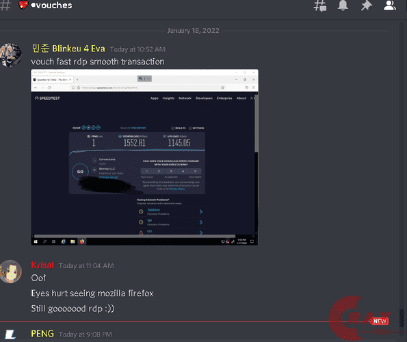This screenshot has width=407, height=342.
Task: Click the chat scrollbar thumb
Action: (402, 319)
